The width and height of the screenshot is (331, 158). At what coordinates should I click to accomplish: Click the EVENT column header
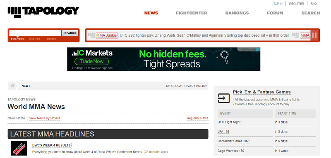pos(245,113)
